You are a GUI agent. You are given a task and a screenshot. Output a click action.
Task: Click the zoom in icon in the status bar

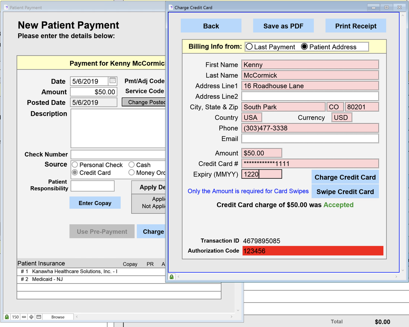point(32,317)
